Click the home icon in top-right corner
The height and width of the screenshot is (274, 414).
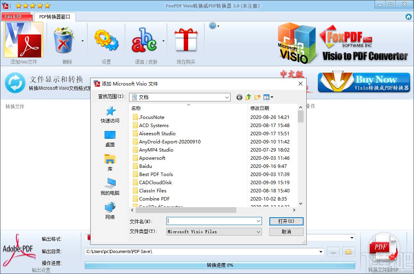409,17
